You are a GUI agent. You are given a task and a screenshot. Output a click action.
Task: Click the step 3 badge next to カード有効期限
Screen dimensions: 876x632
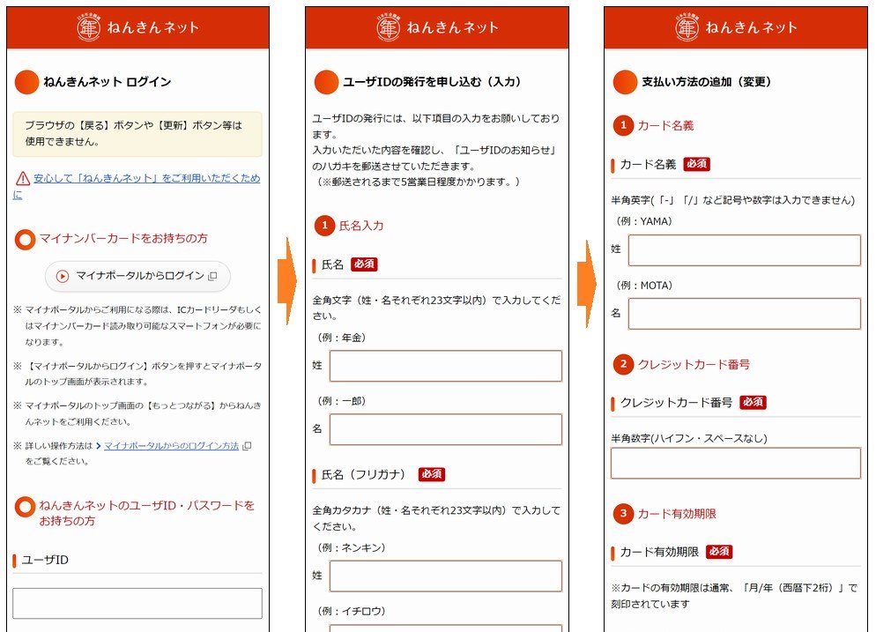[623, 513]
